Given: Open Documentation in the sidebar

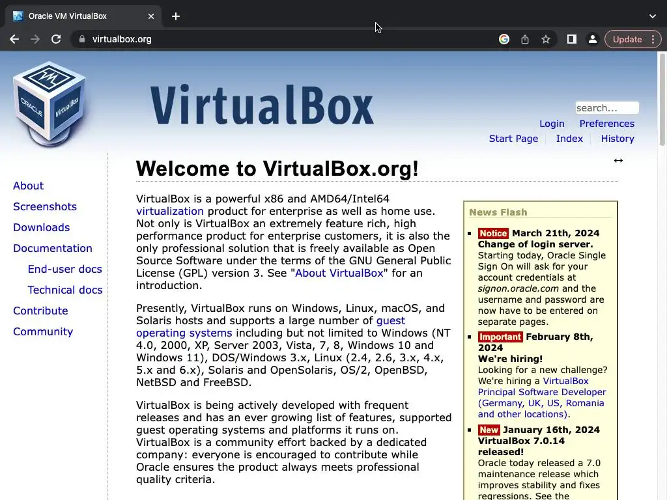Looking at the screenshot, I should (x=52, y=248).
